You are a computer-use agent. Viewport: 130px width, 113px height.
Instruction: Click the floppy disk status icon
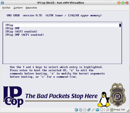pos(85,110)
